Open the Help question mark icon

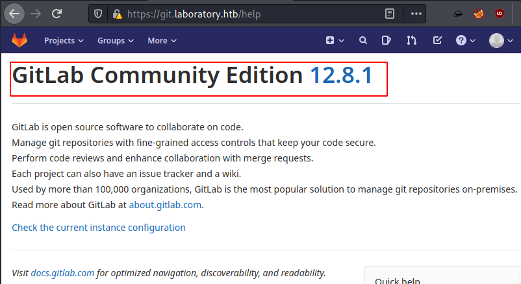(461, 40)
